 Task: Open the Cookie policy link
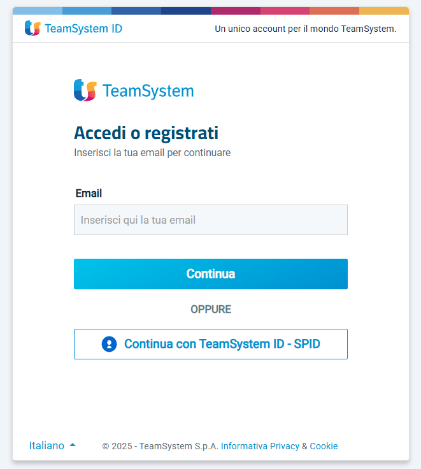tap(324, 446)
